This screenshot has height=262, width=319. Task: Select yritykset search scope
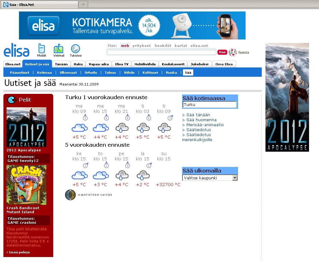pyautogui.click(x=142, y=46)
